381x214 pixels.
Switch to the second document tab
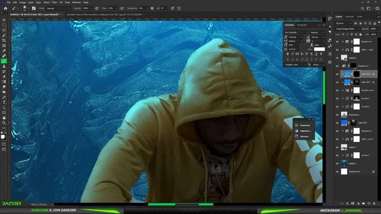[104, 14]
